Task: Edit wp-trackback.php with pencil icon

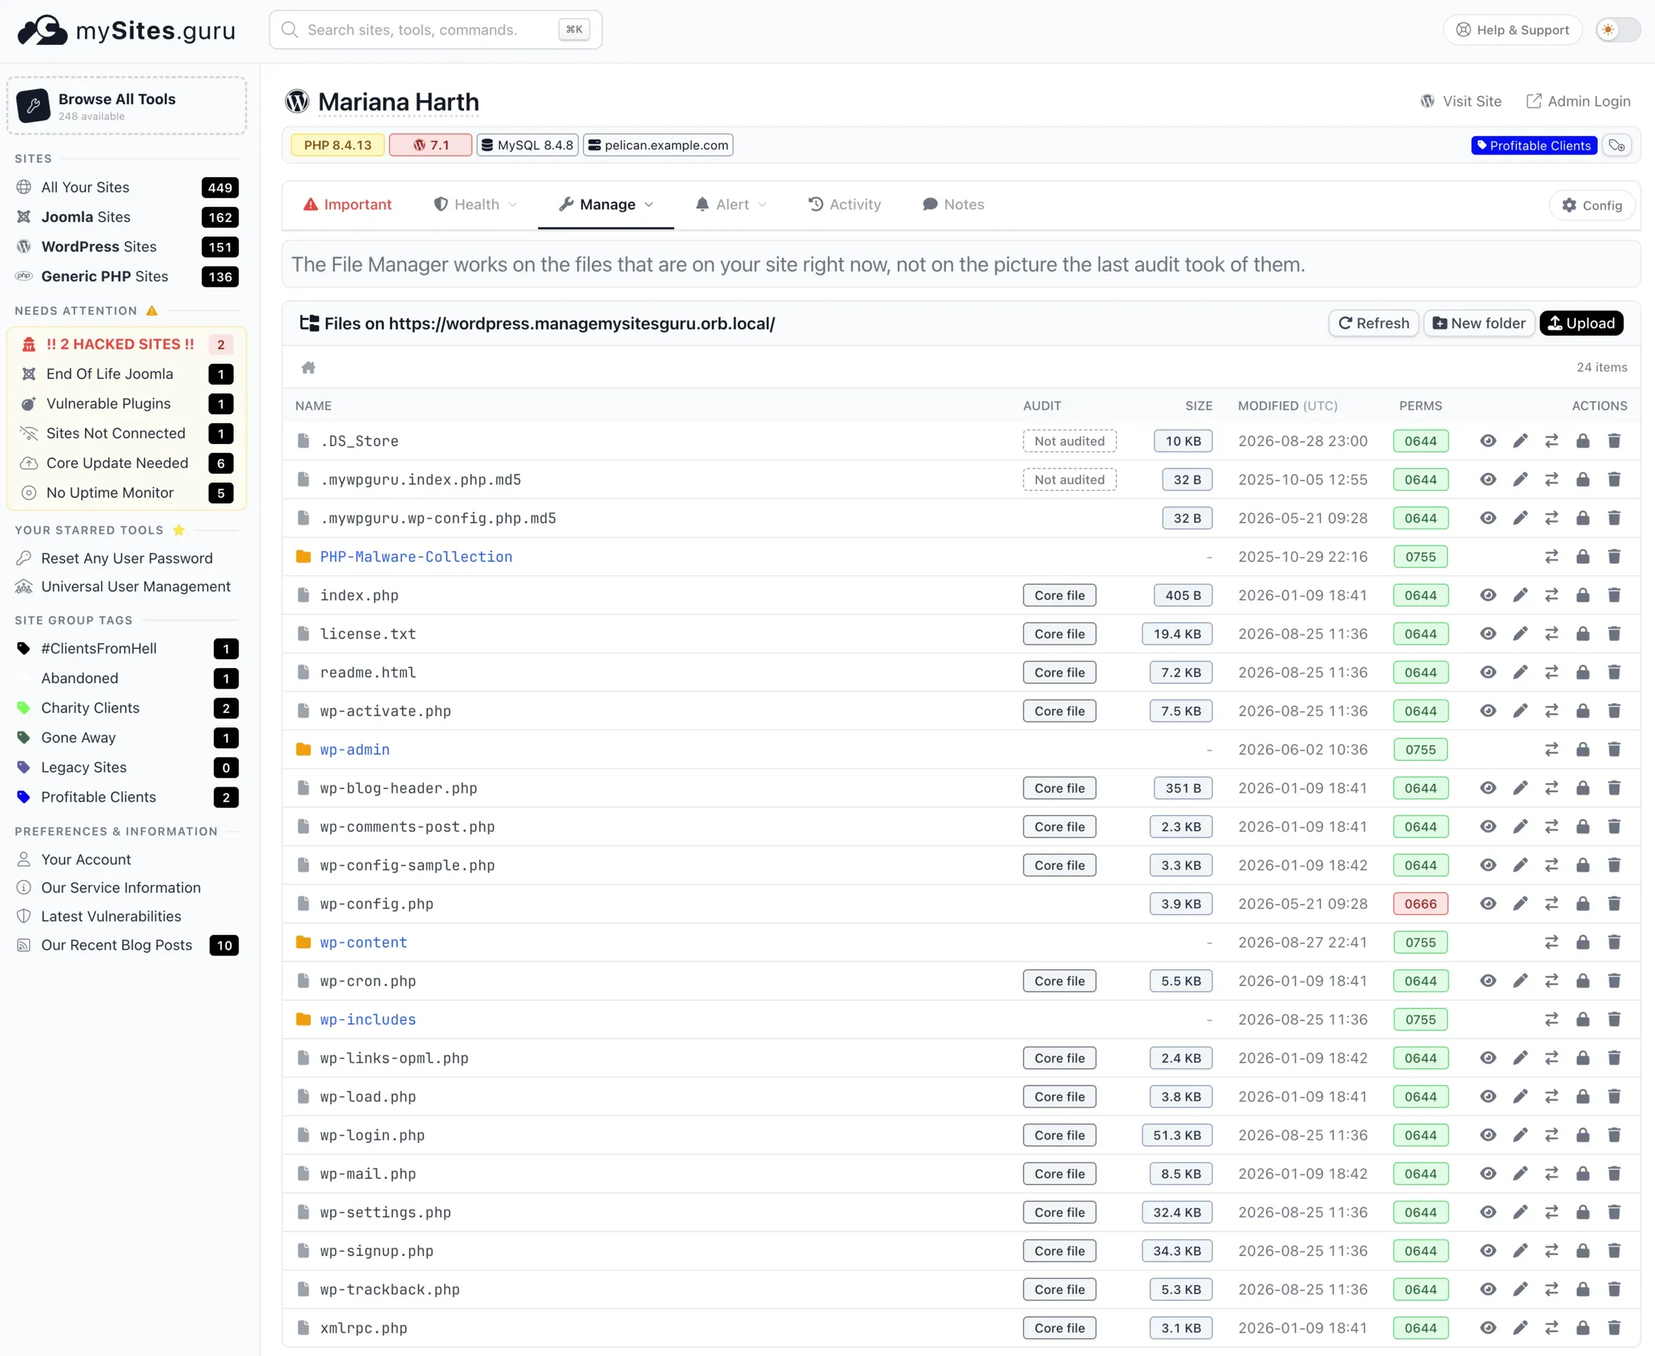Action: (x=1520, y=1290)
